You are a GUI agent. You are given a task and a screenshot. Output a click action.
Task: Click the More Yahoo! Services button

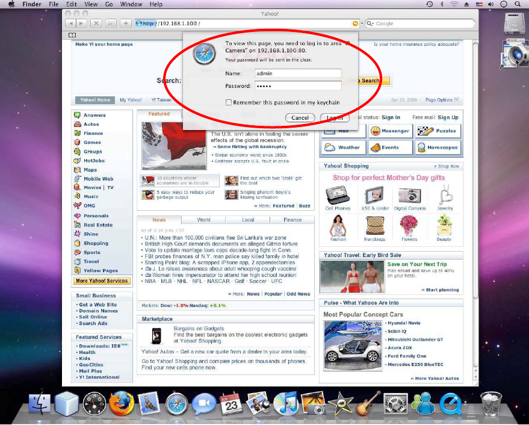[102, 281]
